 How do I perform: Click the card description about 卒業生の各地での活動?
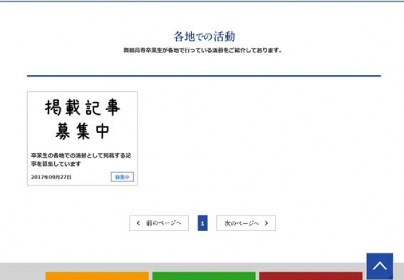coord(81,159)
